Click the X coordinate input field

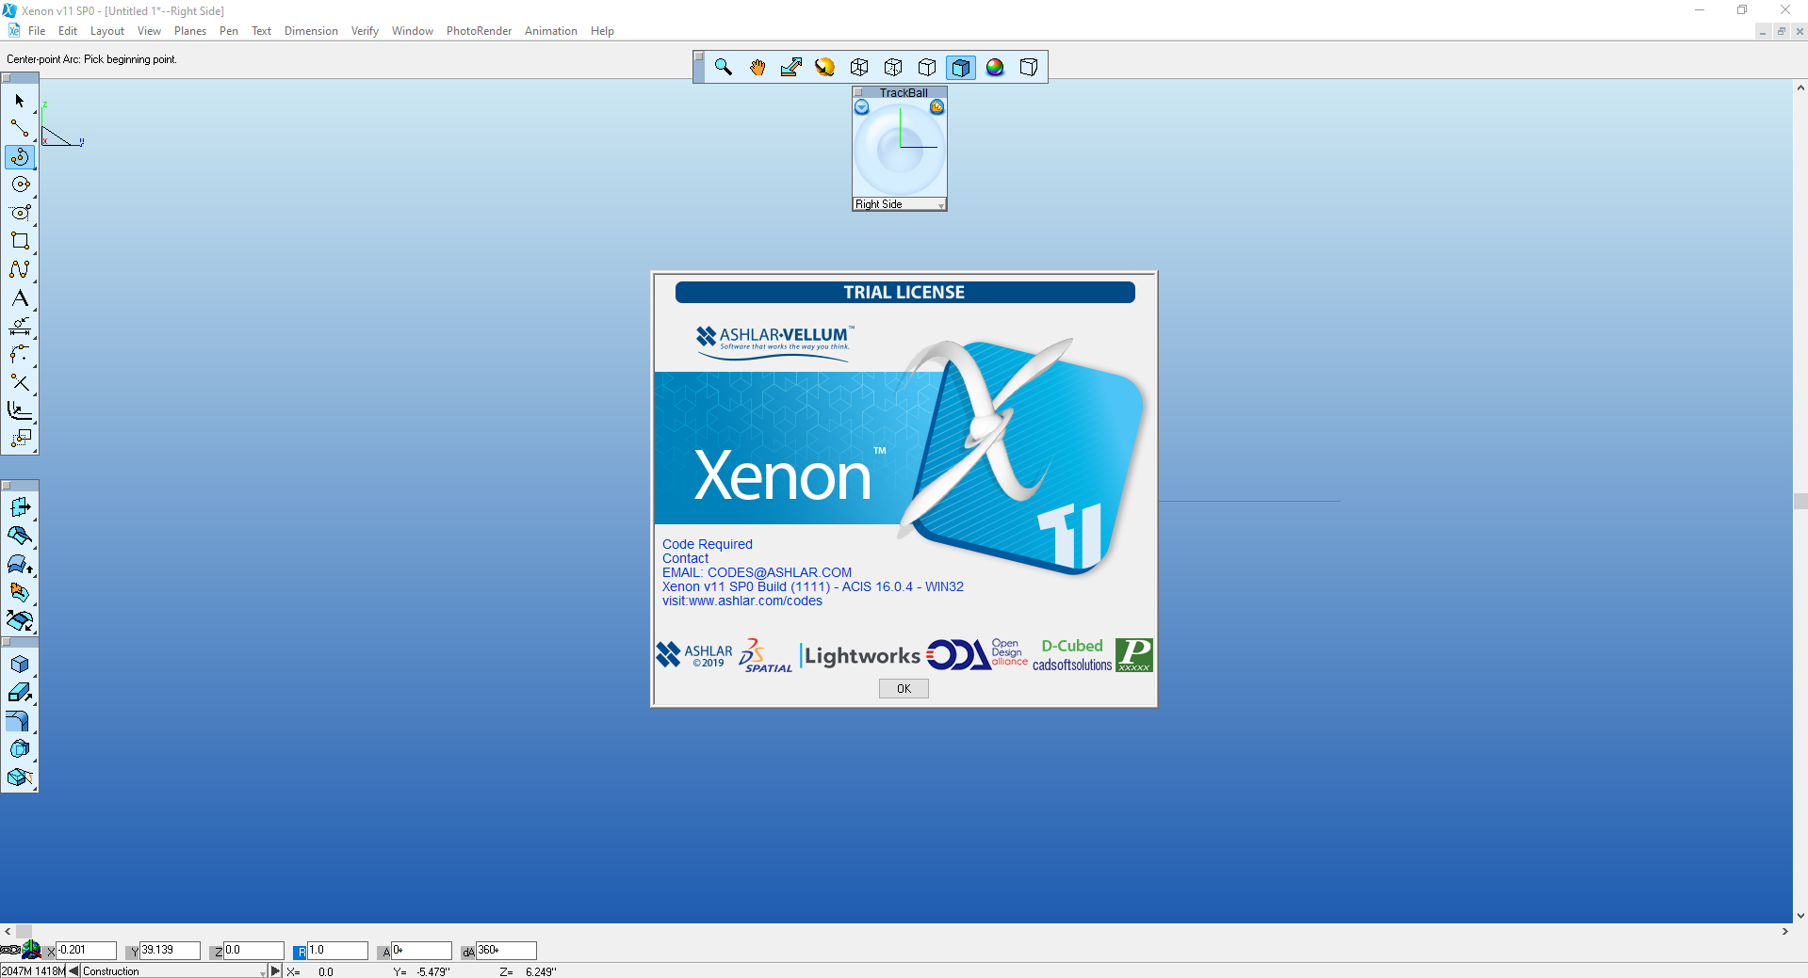[x=86, y=951]
